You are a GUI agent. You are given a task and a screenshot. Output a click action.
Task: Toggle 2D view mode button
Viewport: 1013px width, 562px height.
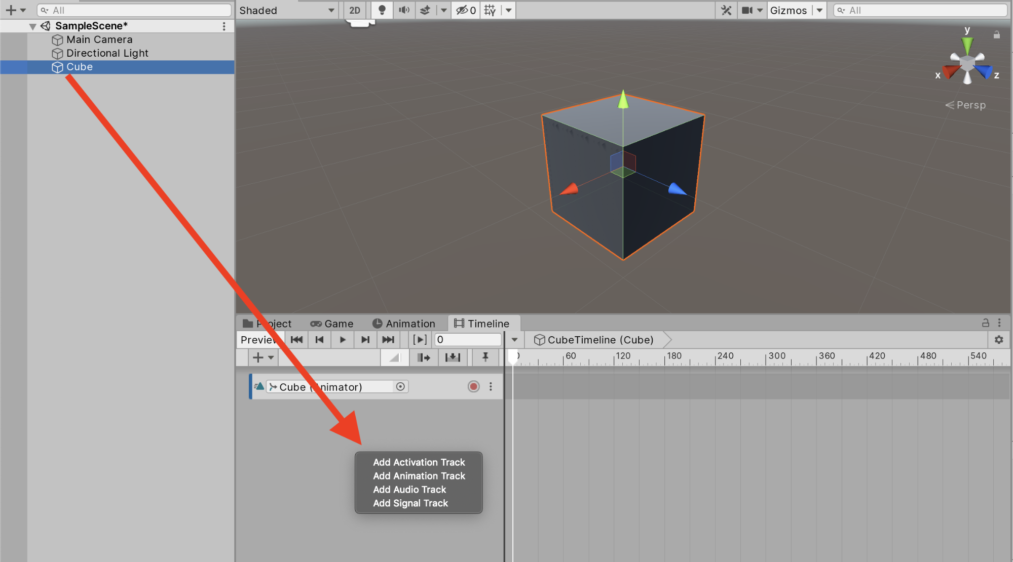(355, 10)
